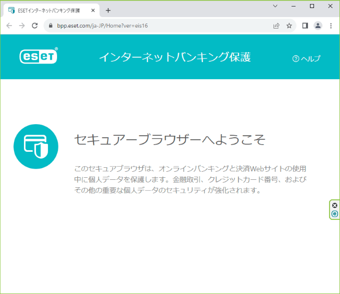Click the ESET logo in header

pos(38,56)
